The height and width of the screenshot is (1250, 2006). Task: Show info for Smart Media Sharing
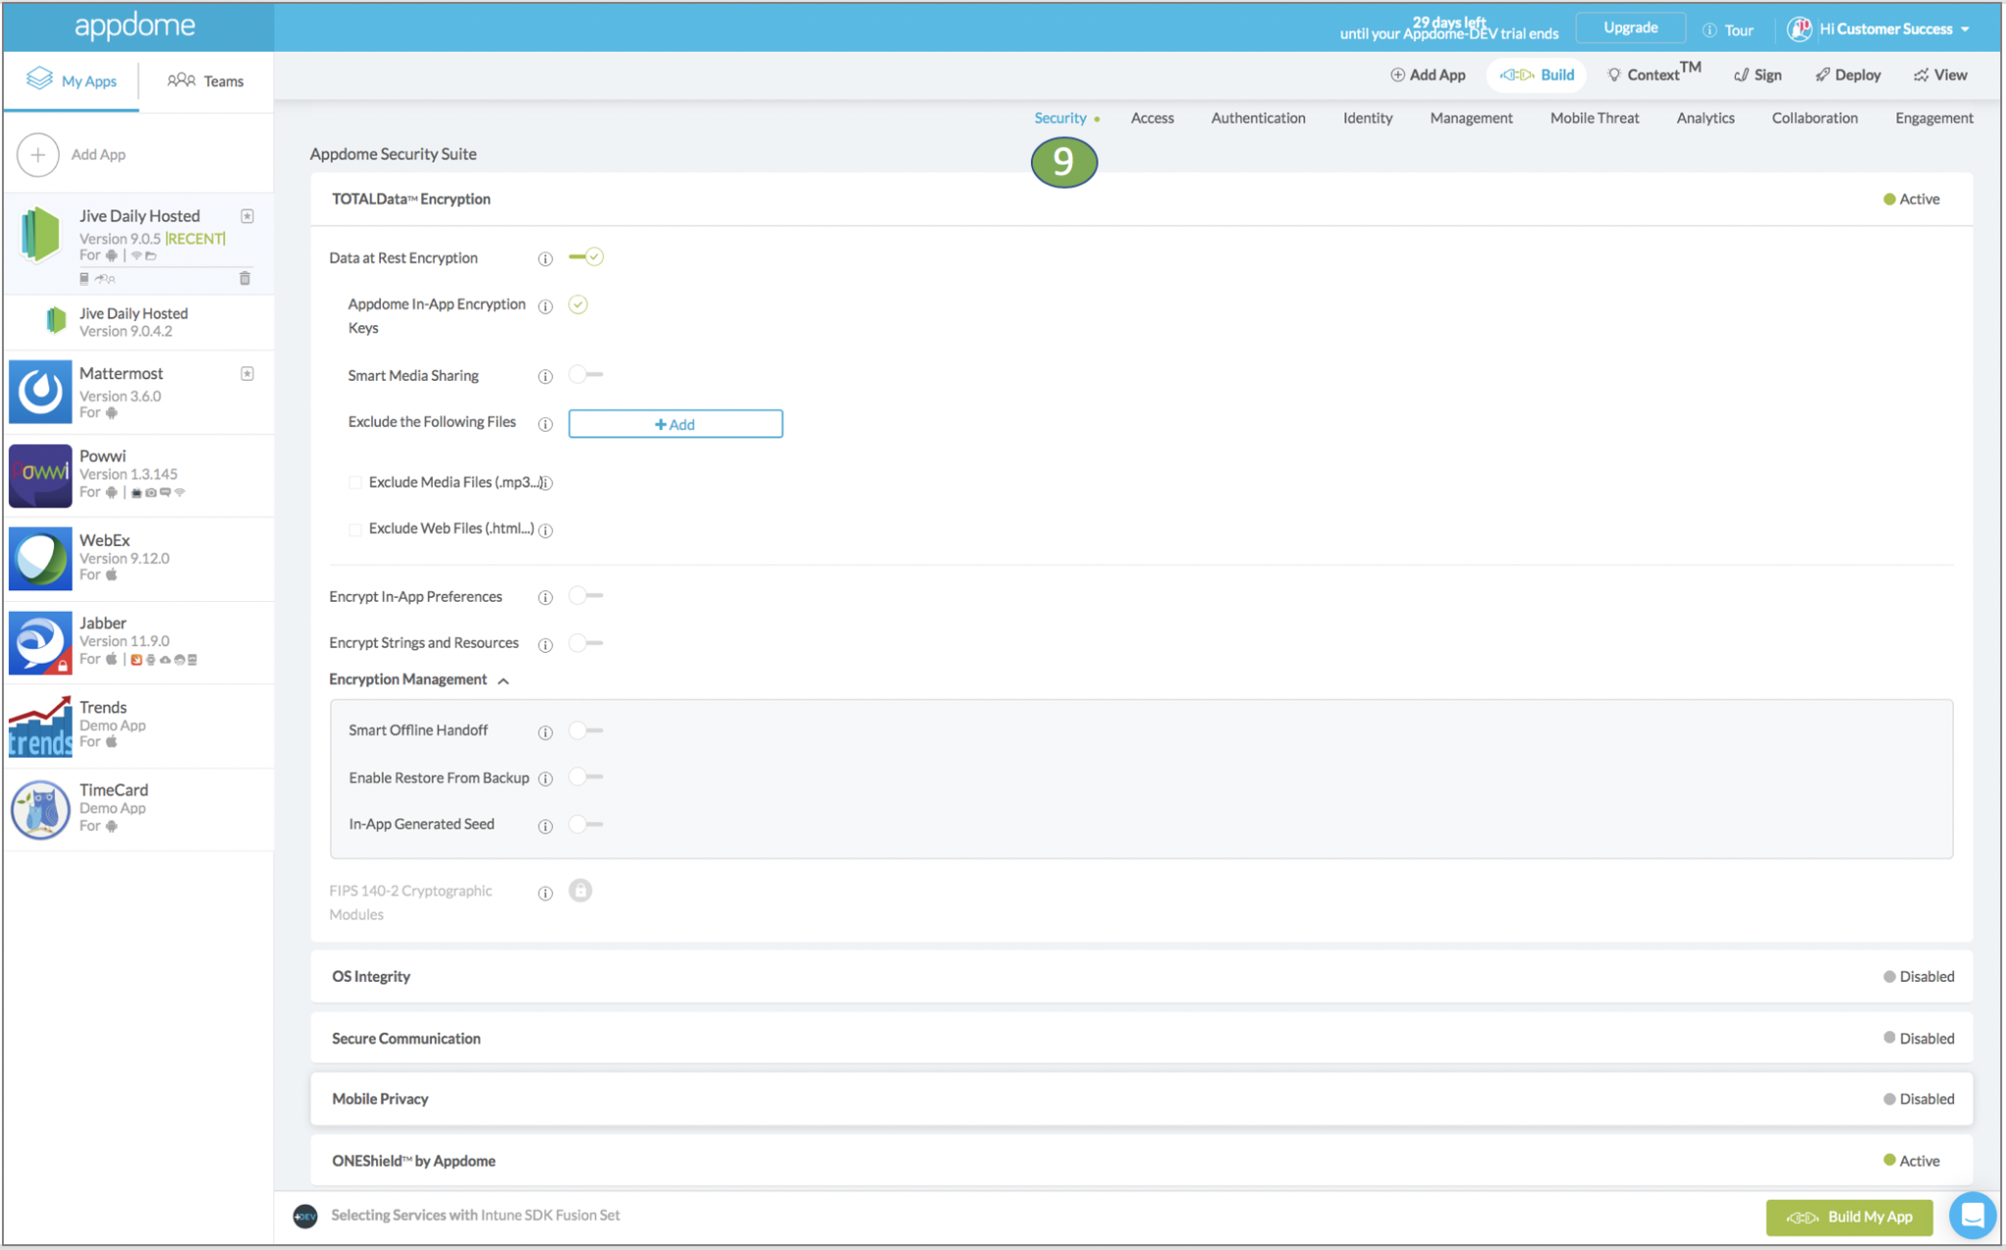click(x=545, y=377)
